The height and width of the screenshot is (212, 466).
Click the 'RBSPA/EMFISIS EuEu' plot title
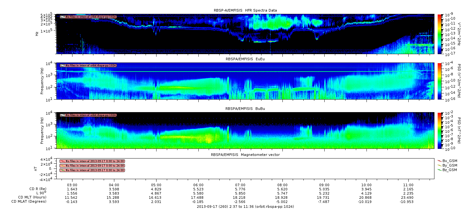[245, 59]
